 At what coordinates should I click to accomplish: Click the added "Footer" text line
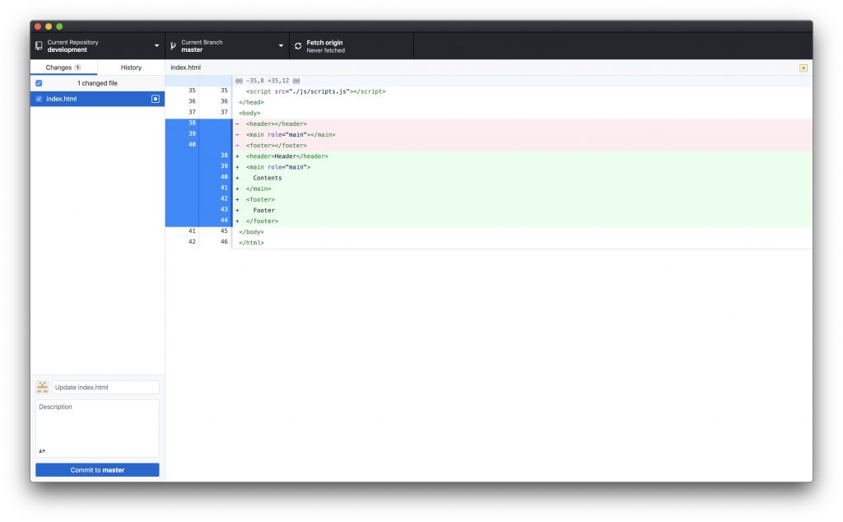[x=264, y=210]
